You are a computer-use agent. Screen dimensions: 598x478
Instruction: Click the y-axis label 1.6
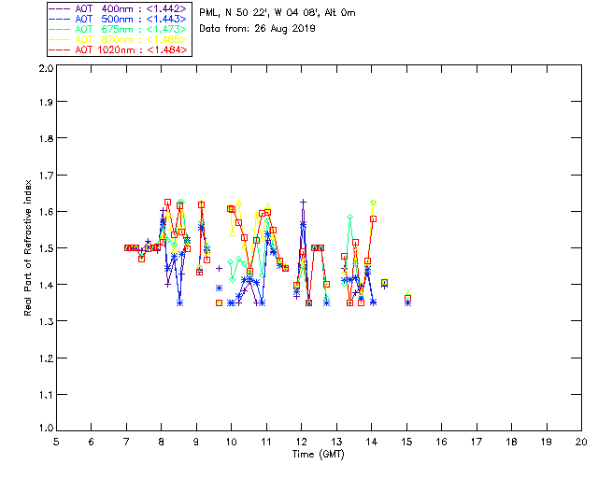[x=46, y=212]
